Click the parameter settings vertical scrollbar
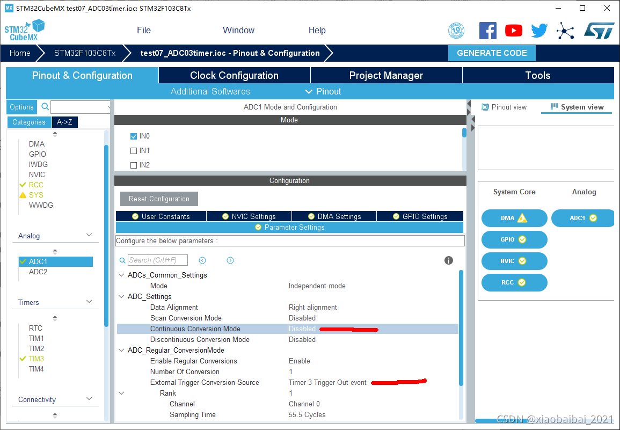The image size is (620, 430). coord(461,327)
